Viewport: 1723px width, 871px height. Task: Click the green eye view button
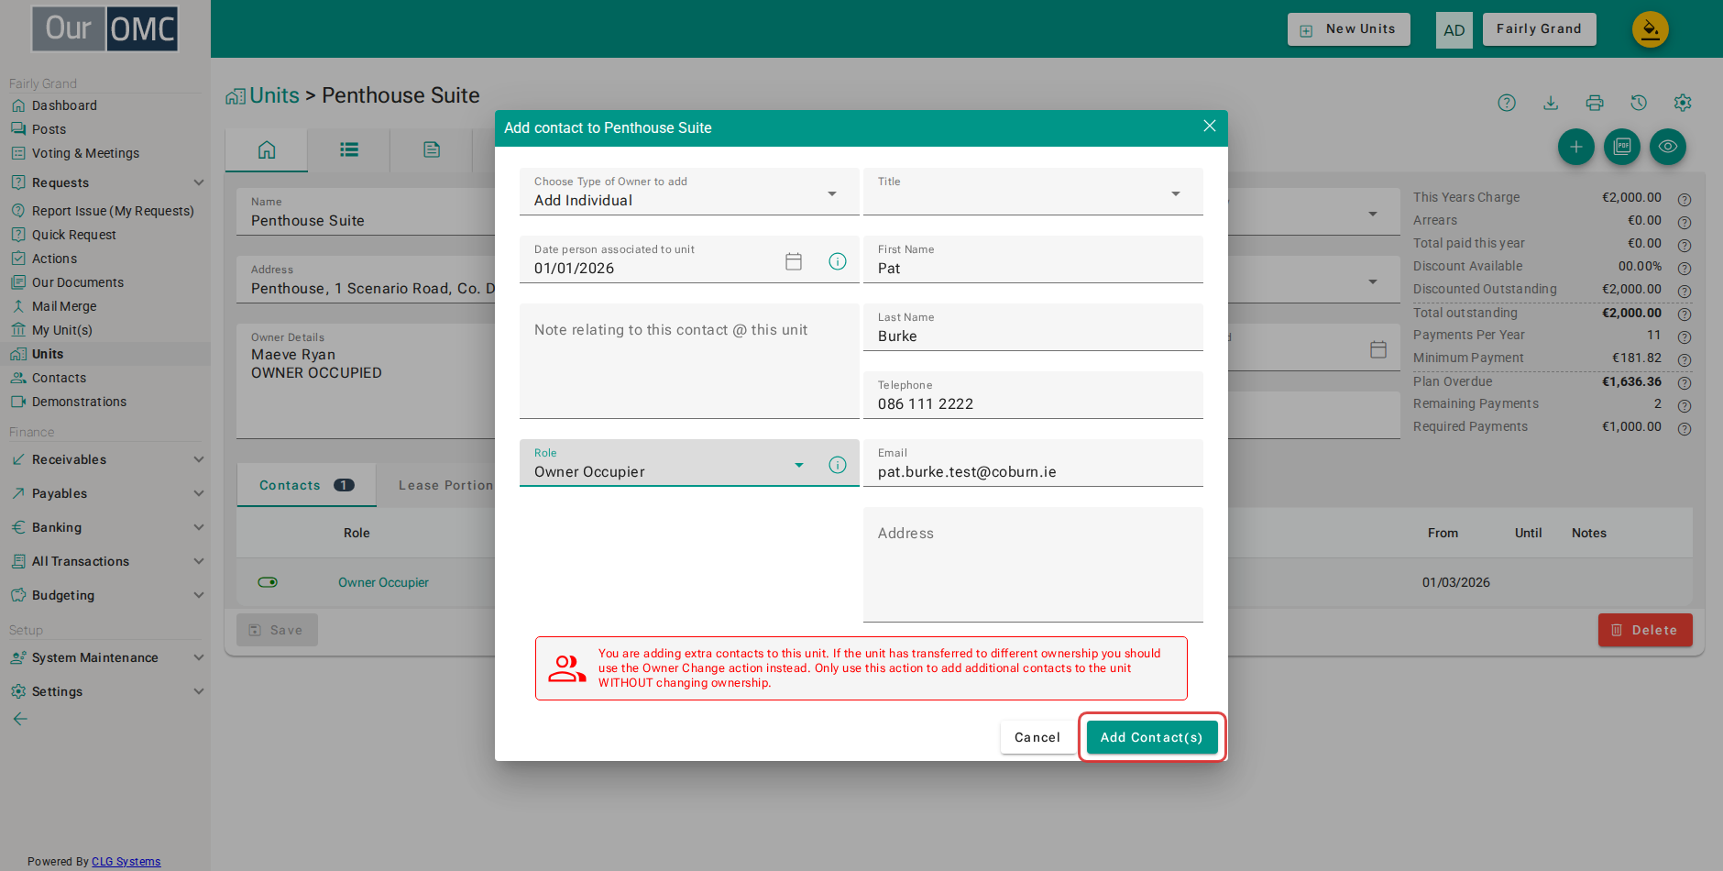(x=1668, y=147)
